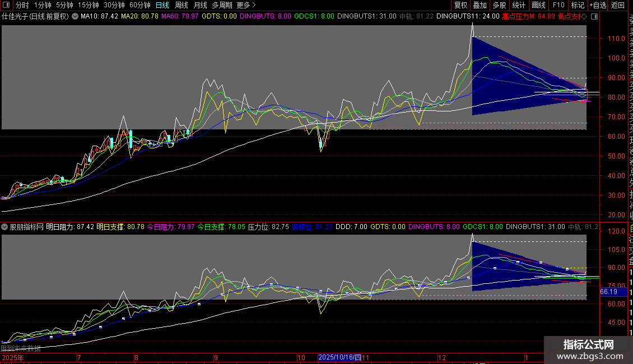Open the indicator dropdown beside 仕佳光子 title
Image resolution: width=633 pixels, height=364 pixels.
pyautogui.click(x=75, y=17)
